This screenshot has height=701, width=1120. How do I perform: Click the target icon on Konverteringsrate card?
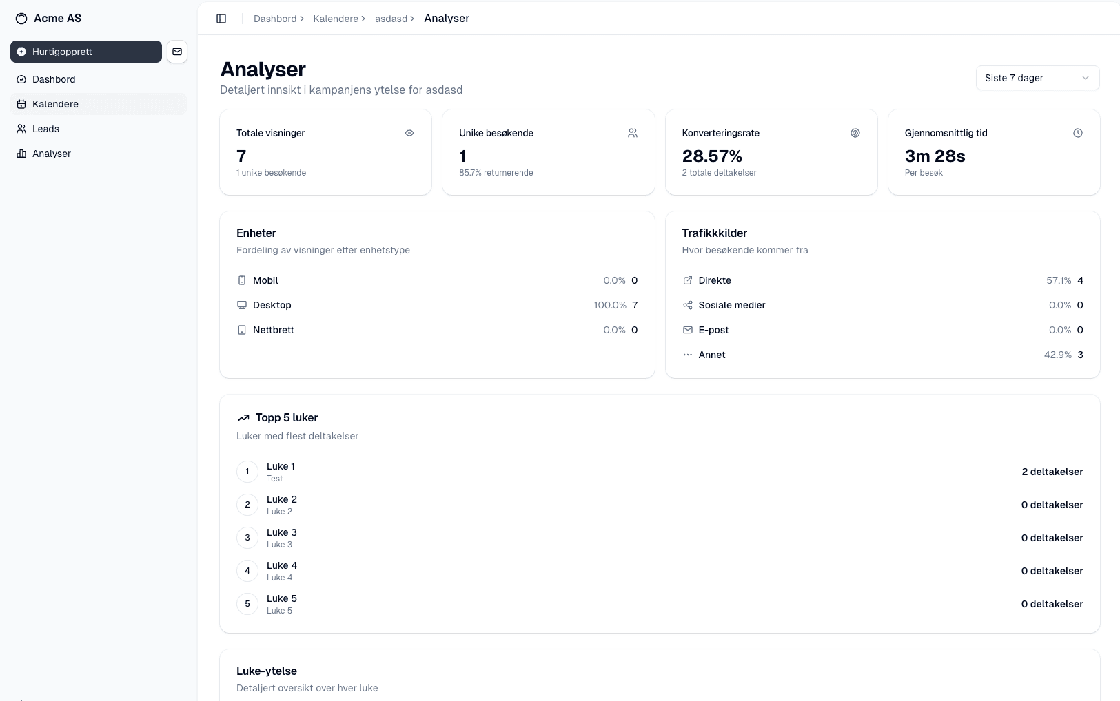855,133
